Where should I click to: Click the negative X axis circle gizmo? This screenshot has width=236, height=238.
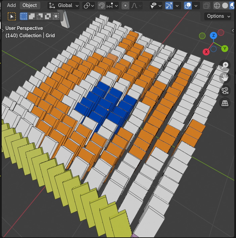pyautogui.click(x=221, y=33)
